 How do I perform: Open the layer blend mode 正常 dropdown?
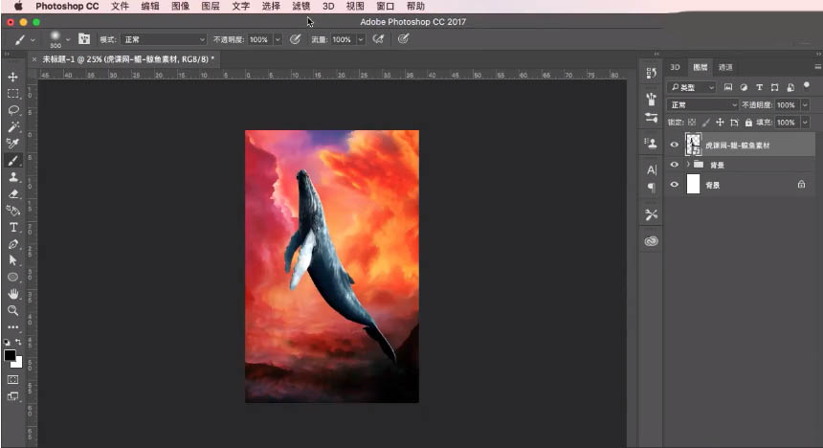pyautogui.click(x=702, y=105)
